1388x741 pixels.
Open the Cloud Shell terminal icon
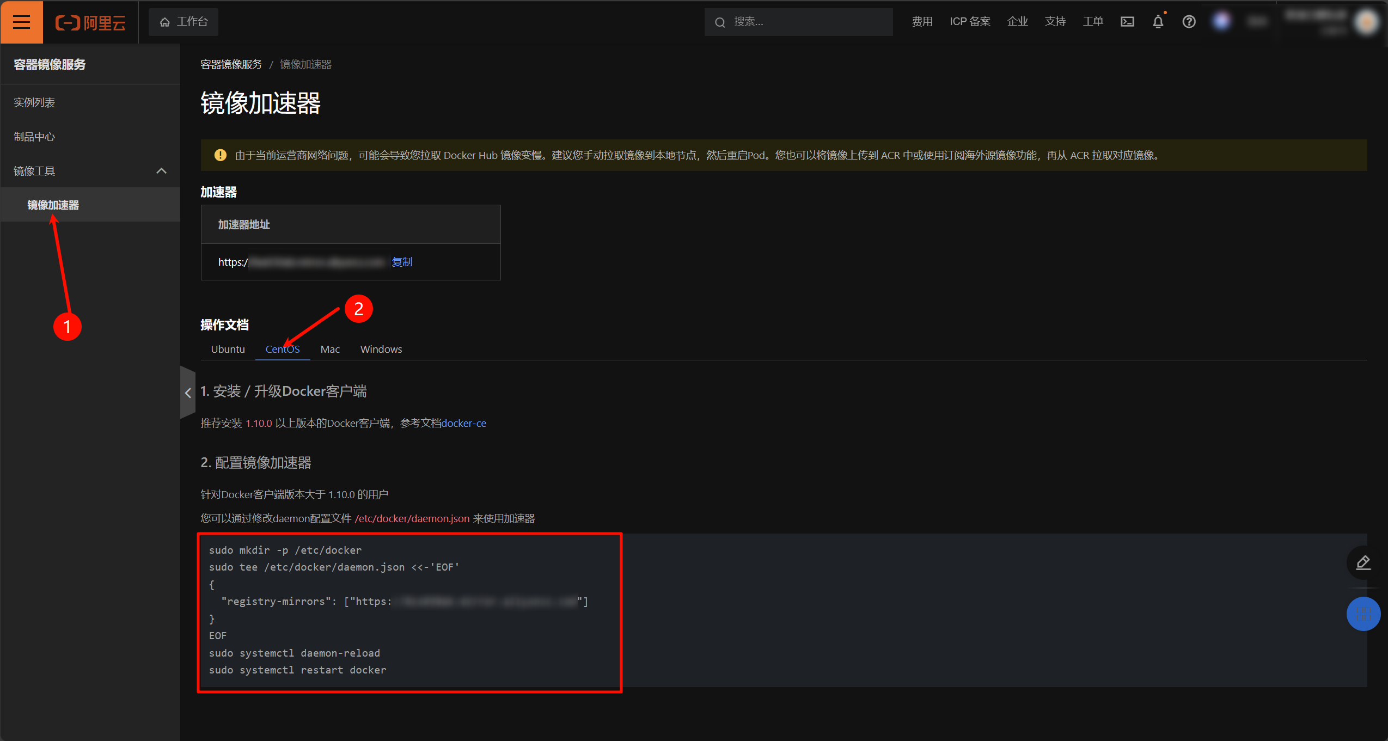(x=1127, y=22)
